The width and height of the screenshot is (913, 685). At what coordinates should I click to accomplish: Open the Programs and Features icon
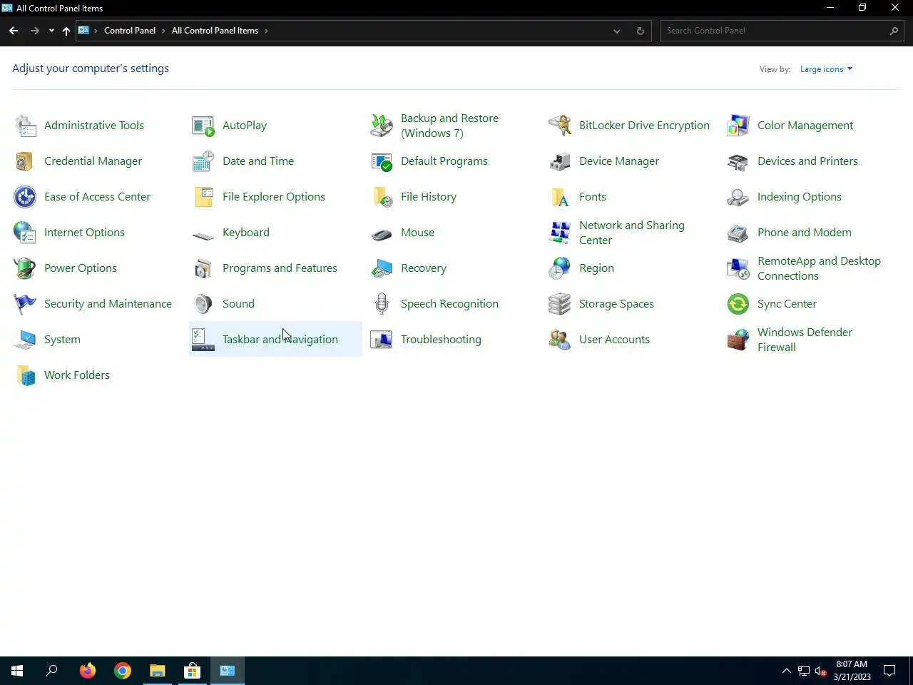(x=203, y=268)
